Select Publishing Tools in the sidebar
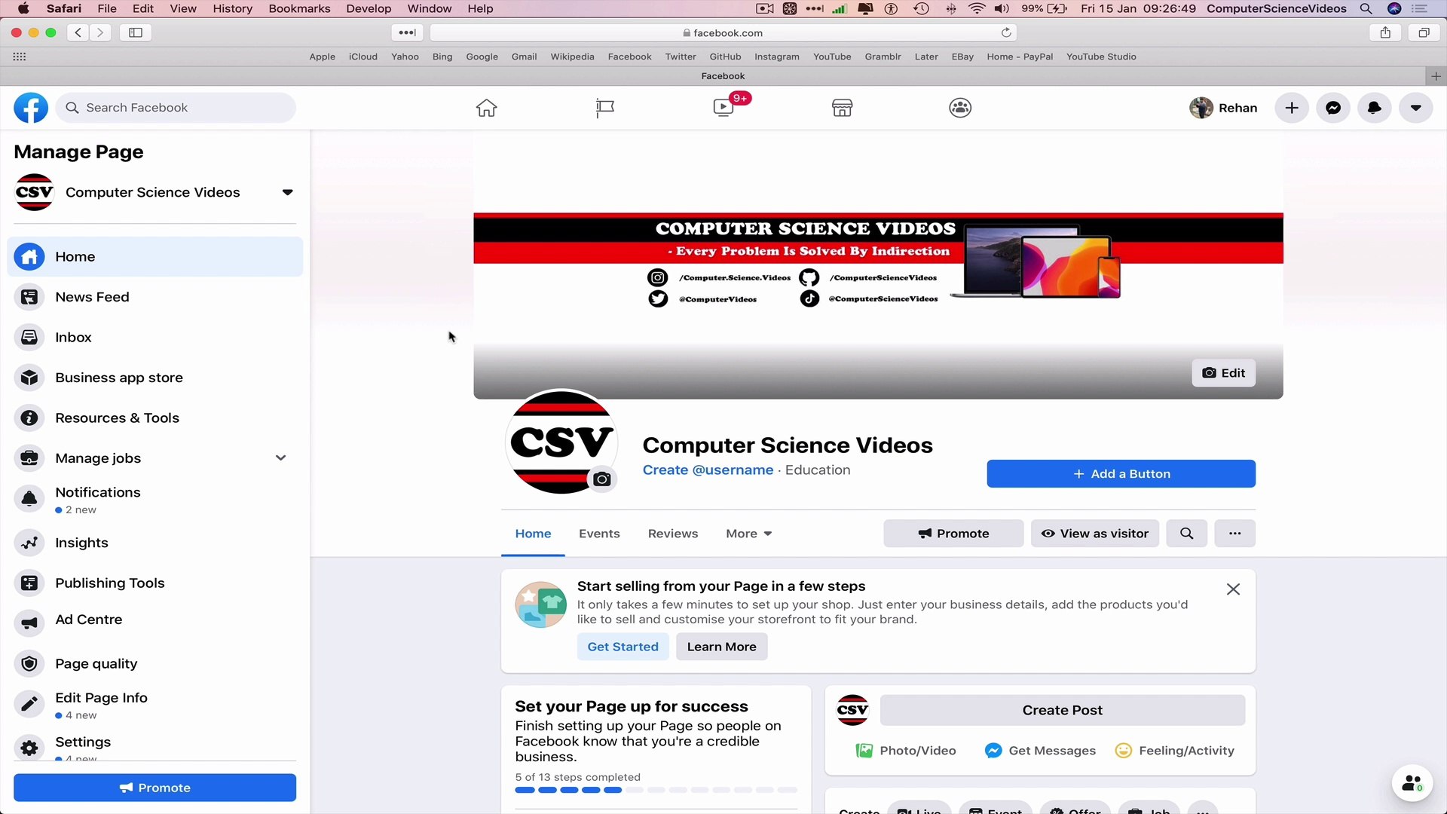 (110, 583)
